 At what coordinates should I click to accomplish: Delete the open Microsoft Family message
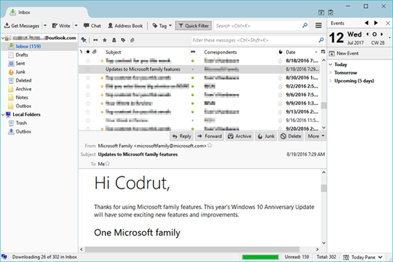pos(290,136)
